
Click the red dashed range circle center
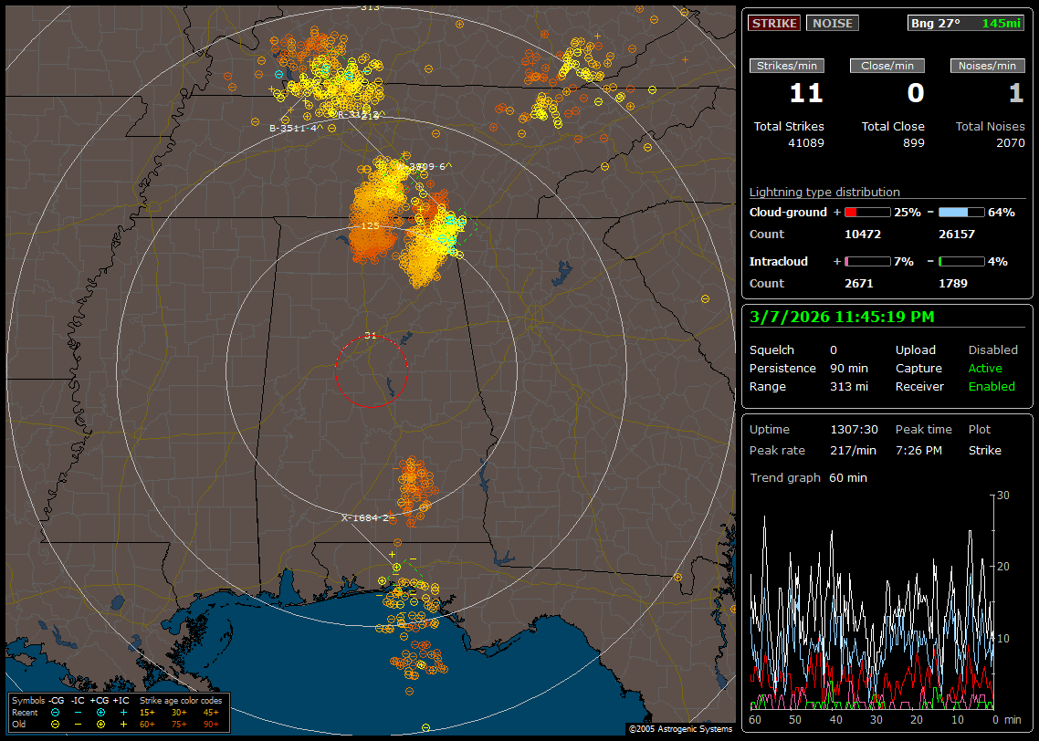(x=371, y=371)
